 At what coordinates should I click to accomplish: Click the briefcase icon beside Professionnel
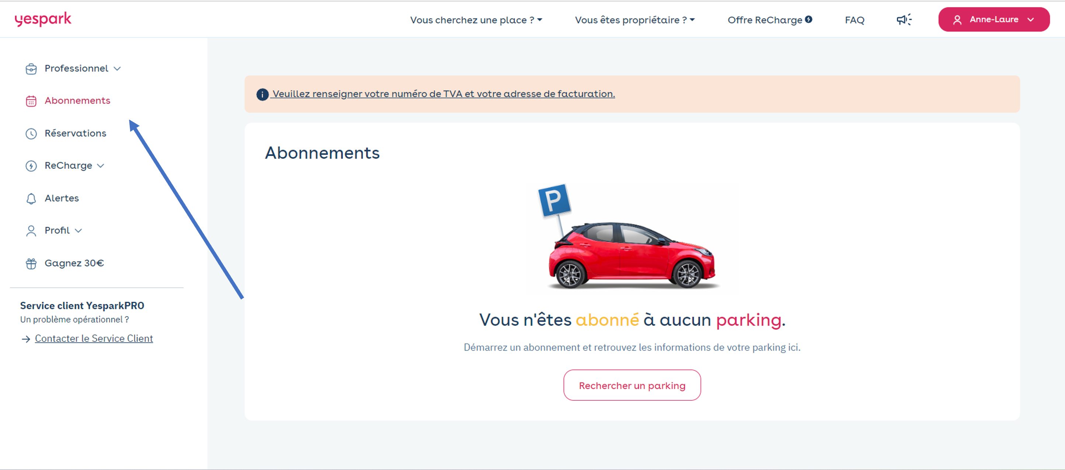(x=31, y=69)
